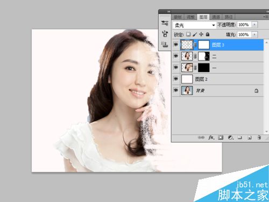Image resolution: width=269 pixels, height=202 pixels.
Task: Open the opacity slider arrow
Action: coord(254,25)
